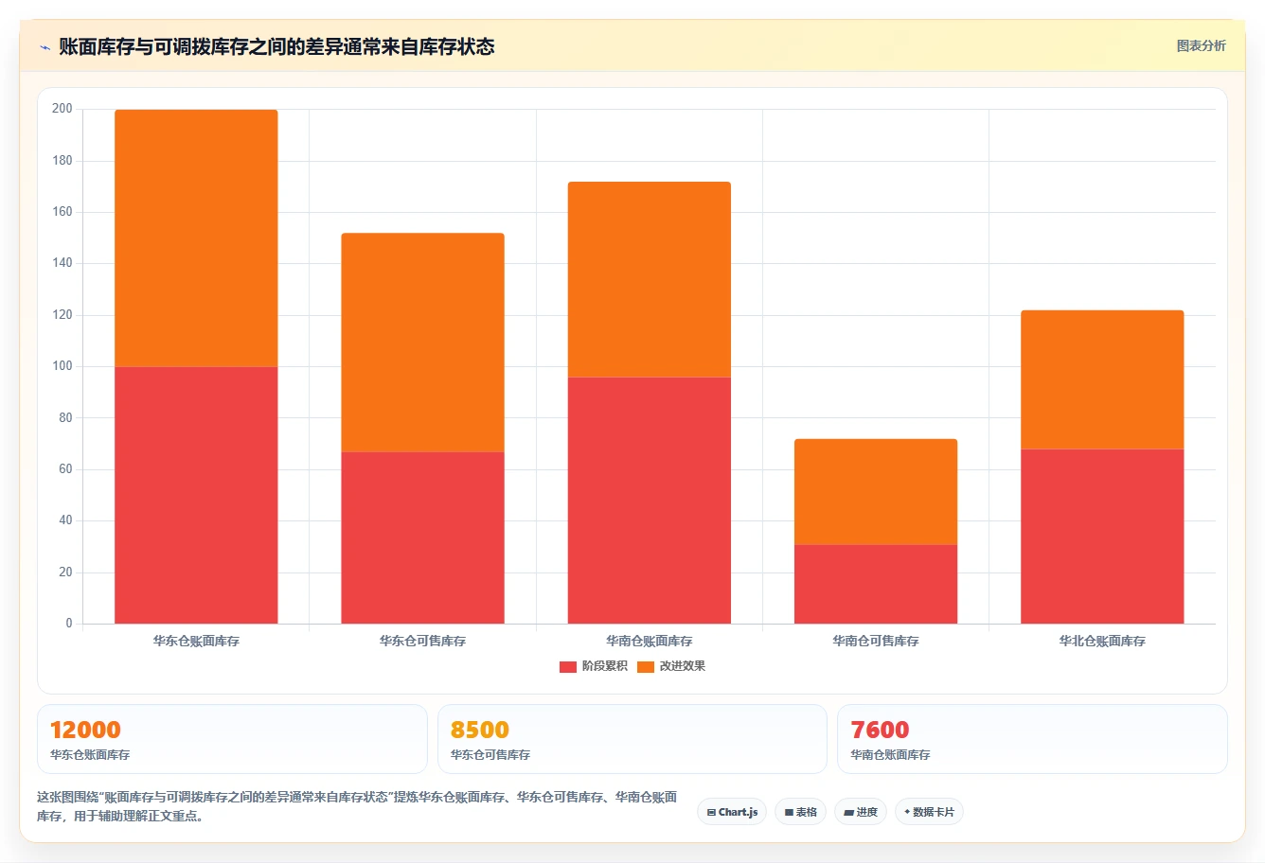1265x863 pixels.
Task: Select the Chart.js tag chip
Action: coord(732,812)
